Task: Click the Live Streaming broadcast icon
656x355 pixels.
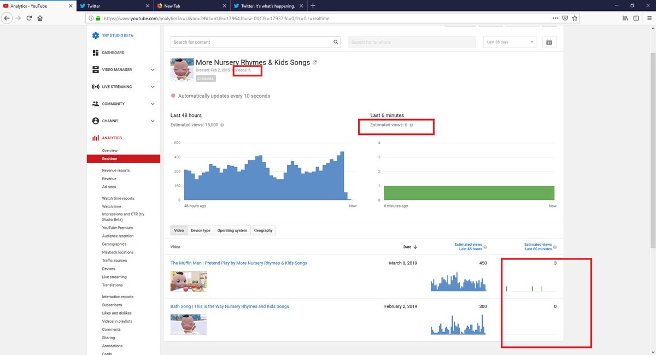Action: pyautogui.click(x=96, y=86)
